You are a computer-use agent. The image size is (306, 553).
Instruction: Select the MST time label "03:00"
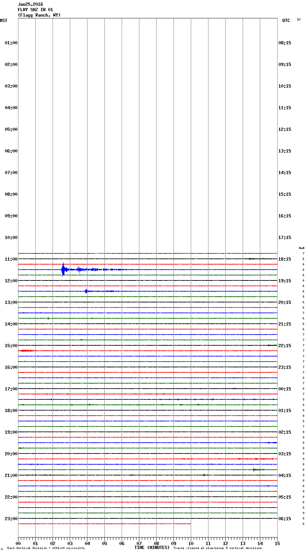[11, 86]
